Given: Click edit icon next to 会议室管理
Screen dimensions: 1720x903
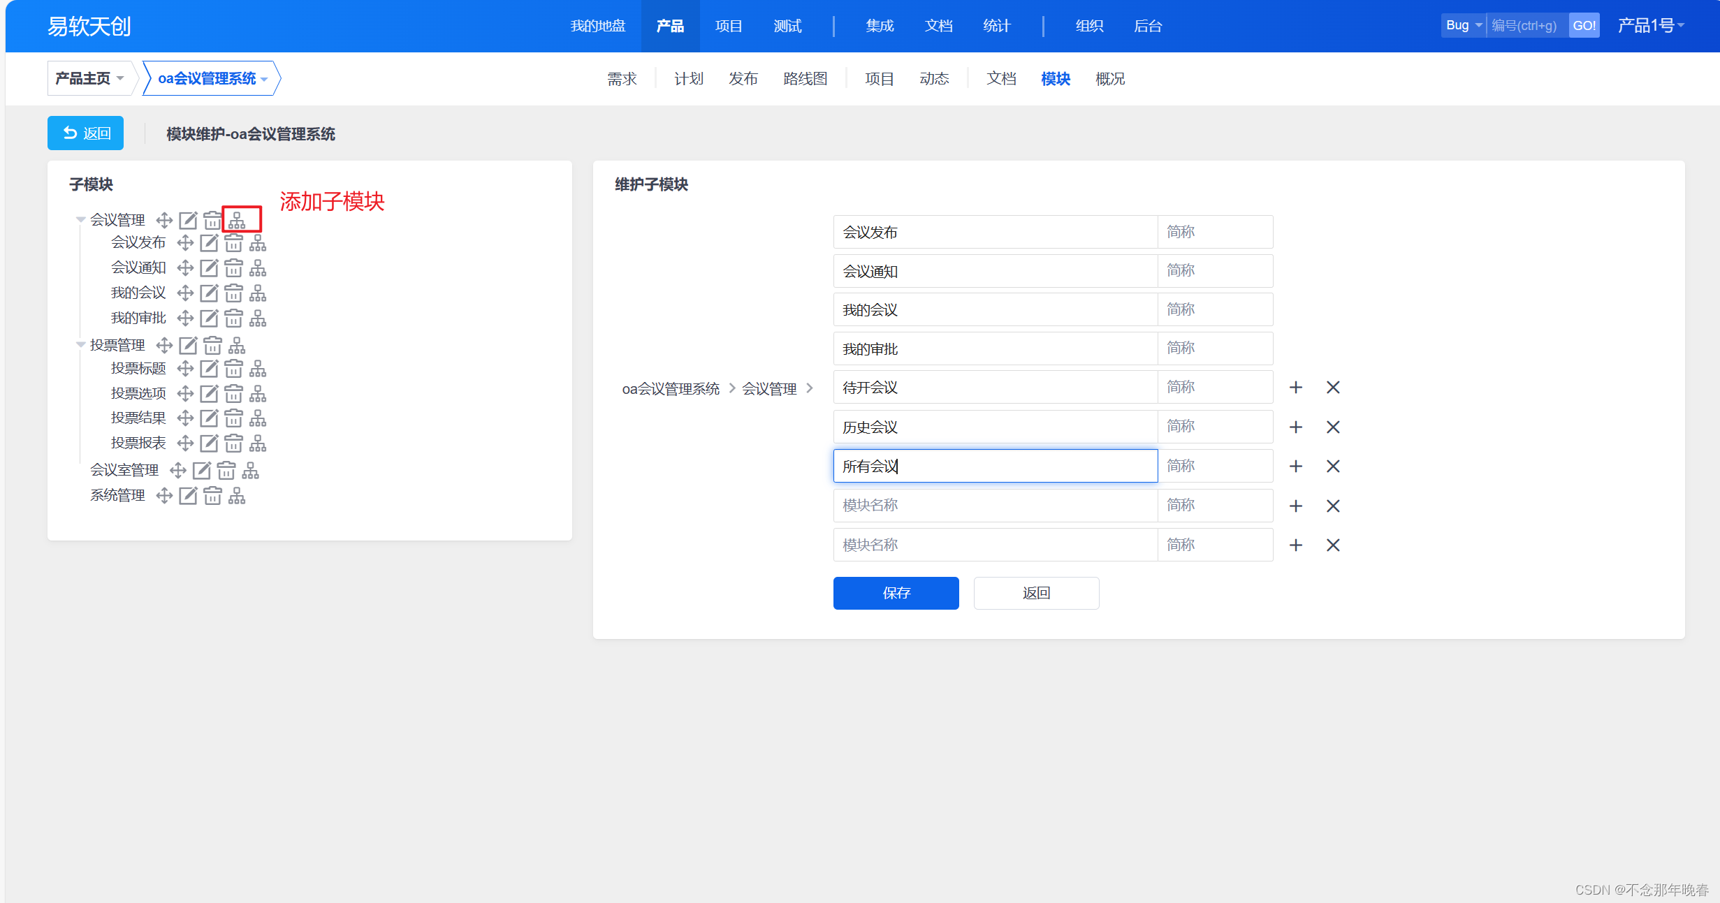Looking at the screenshot, I should 202,471.
